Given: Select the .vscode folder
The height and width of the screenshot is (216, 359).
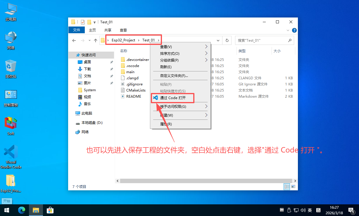Looking at the screenshot, I should click(x=130, y=66).
